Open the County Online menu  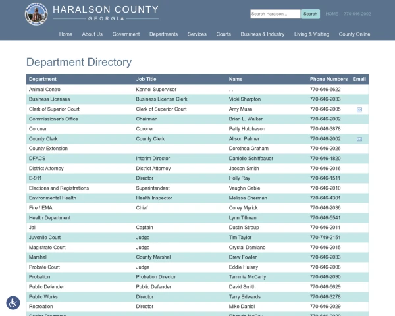[x=354, y=34]
